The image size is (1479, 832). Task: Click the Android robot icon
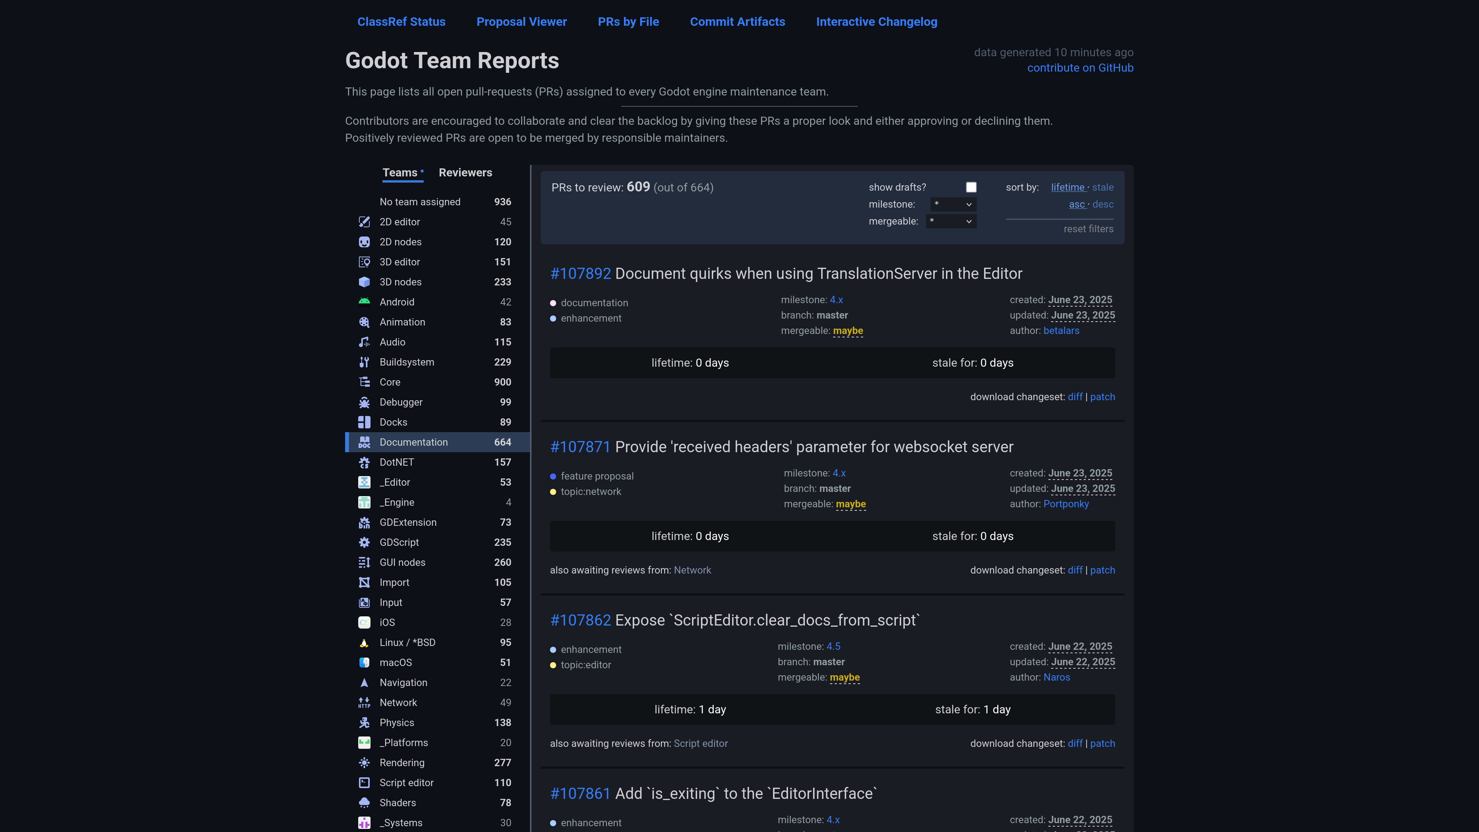364,302
